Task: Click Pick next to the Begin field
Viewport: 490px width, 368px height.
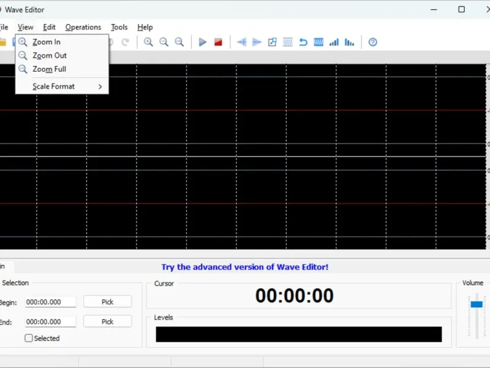Action: pyautogui.click(x=107, y=302)
